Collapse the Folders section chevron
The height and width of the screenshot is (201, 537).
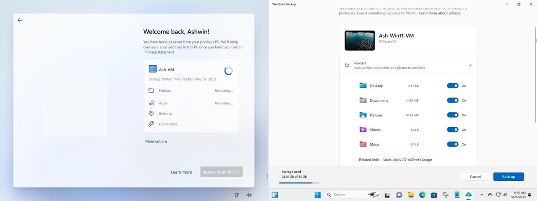[470, 65]
